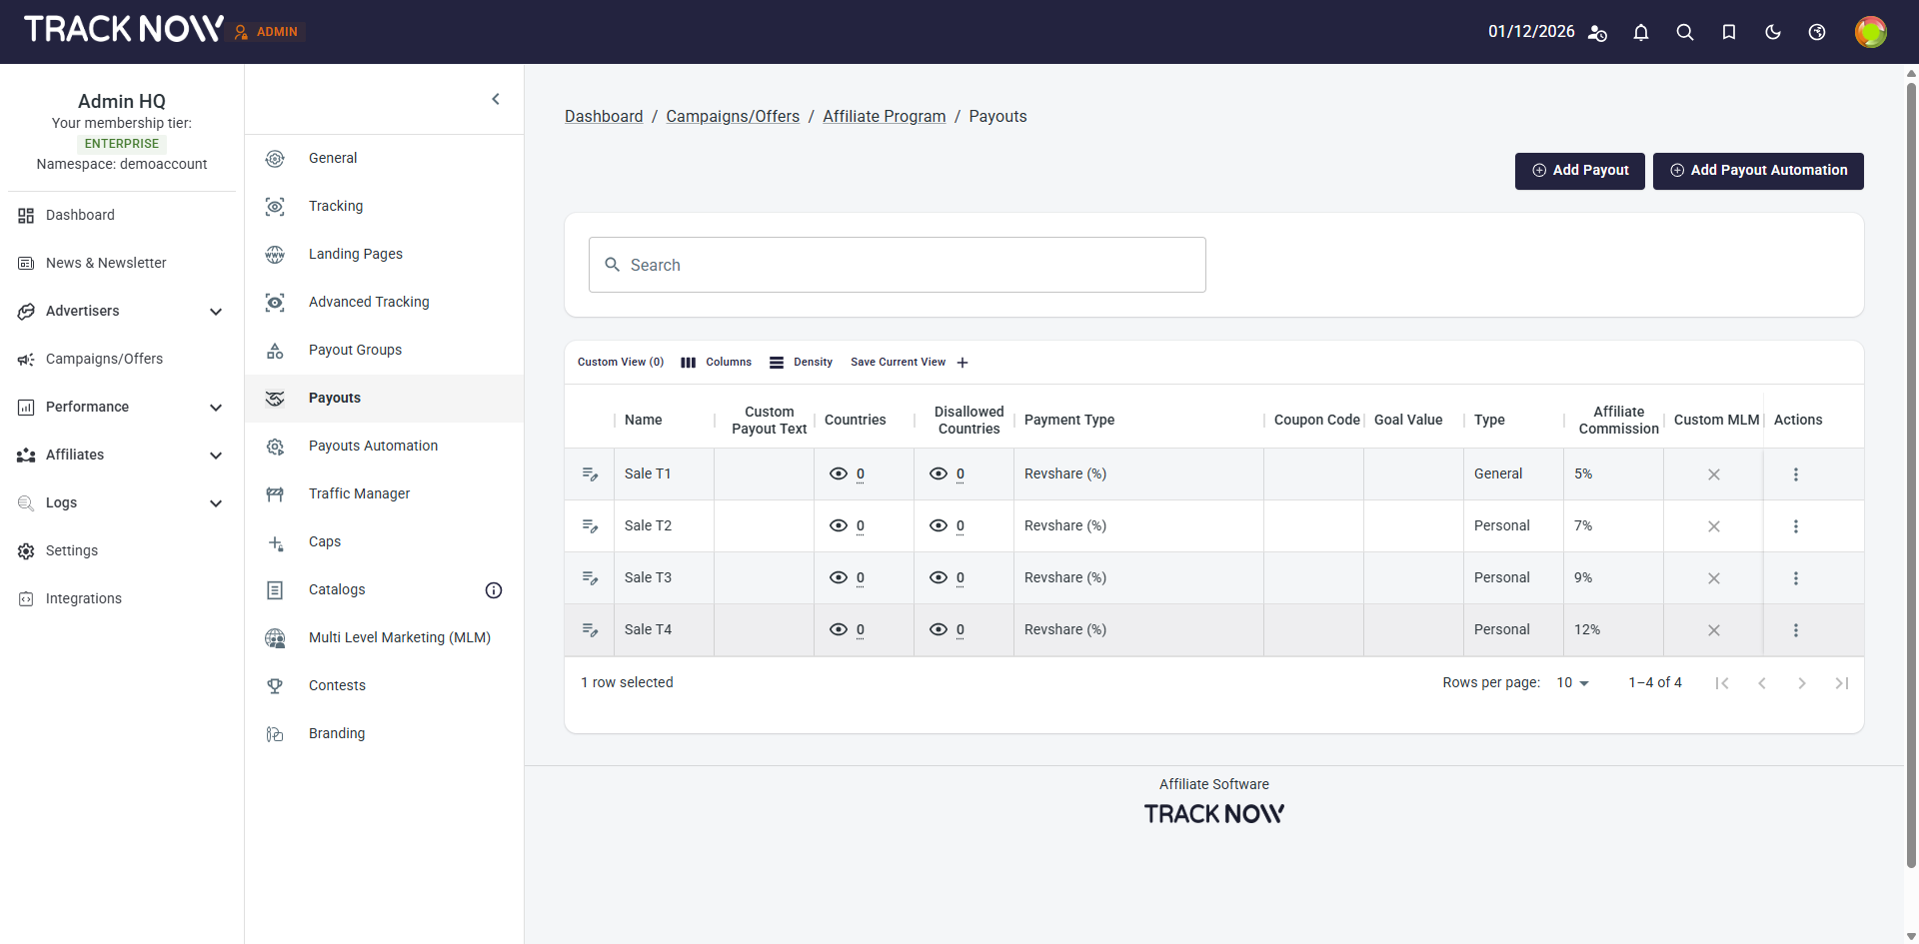This screenshot has height=944, width=1919.
Task: Click the user avatar in top right
Action: click(1869, 32)
